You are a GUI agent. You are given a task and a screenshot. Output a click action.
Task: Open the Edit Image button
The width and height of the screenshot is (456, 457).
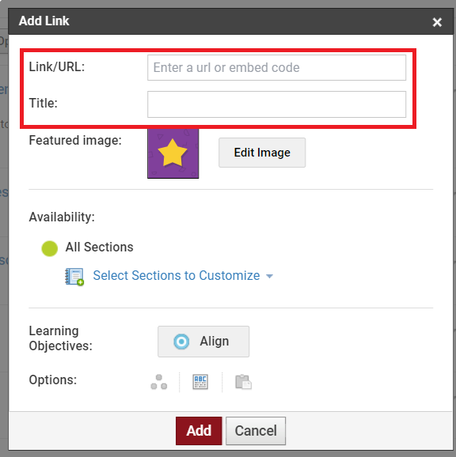(262, 153)
